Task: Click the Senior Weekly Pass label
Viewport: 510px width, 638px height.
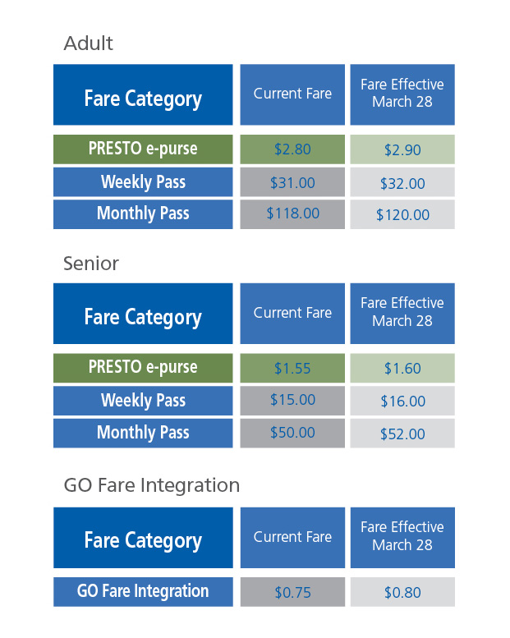Action: click(x=143, y=401)
